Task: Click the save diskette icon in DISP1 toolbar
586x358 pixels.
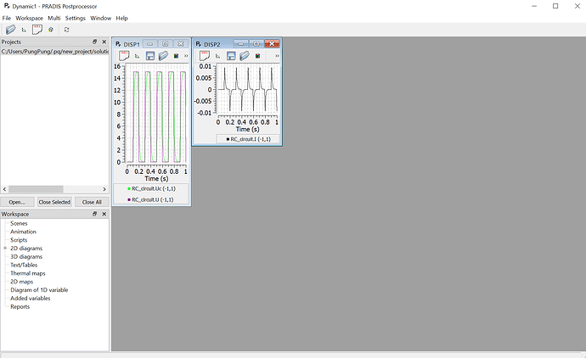Action: tap(150, 56)
